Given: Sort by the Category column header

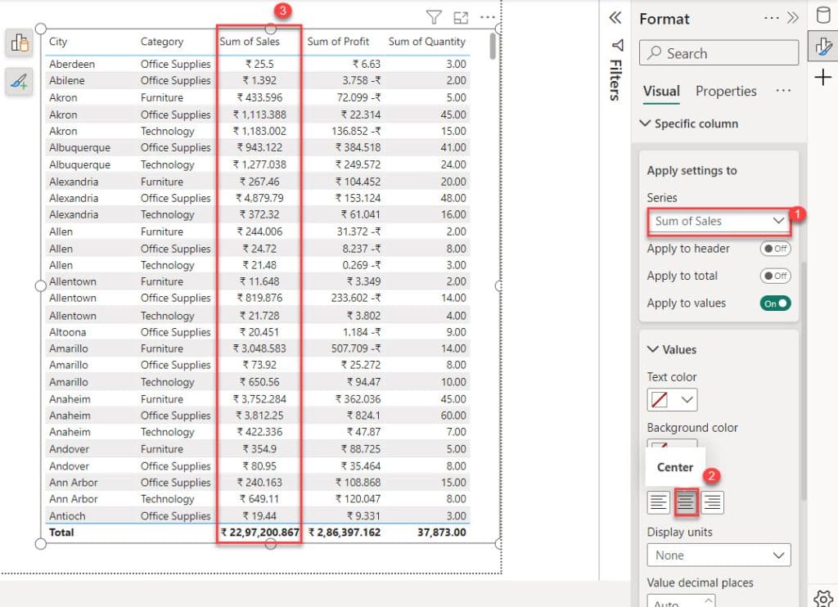Looking at the screenshot, I should point(161,42).
